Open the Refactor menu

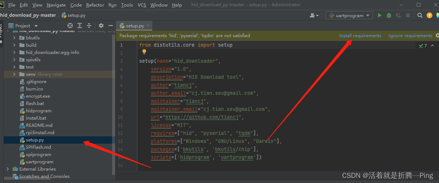(x=95, y=5)
